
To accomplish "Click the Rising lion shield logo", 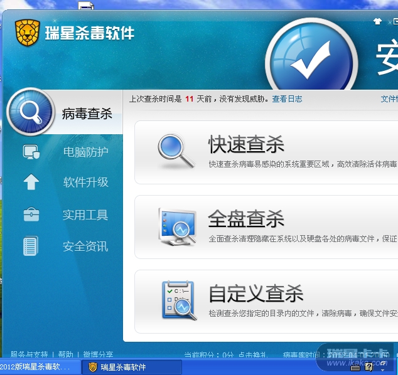I will point(28,33).
